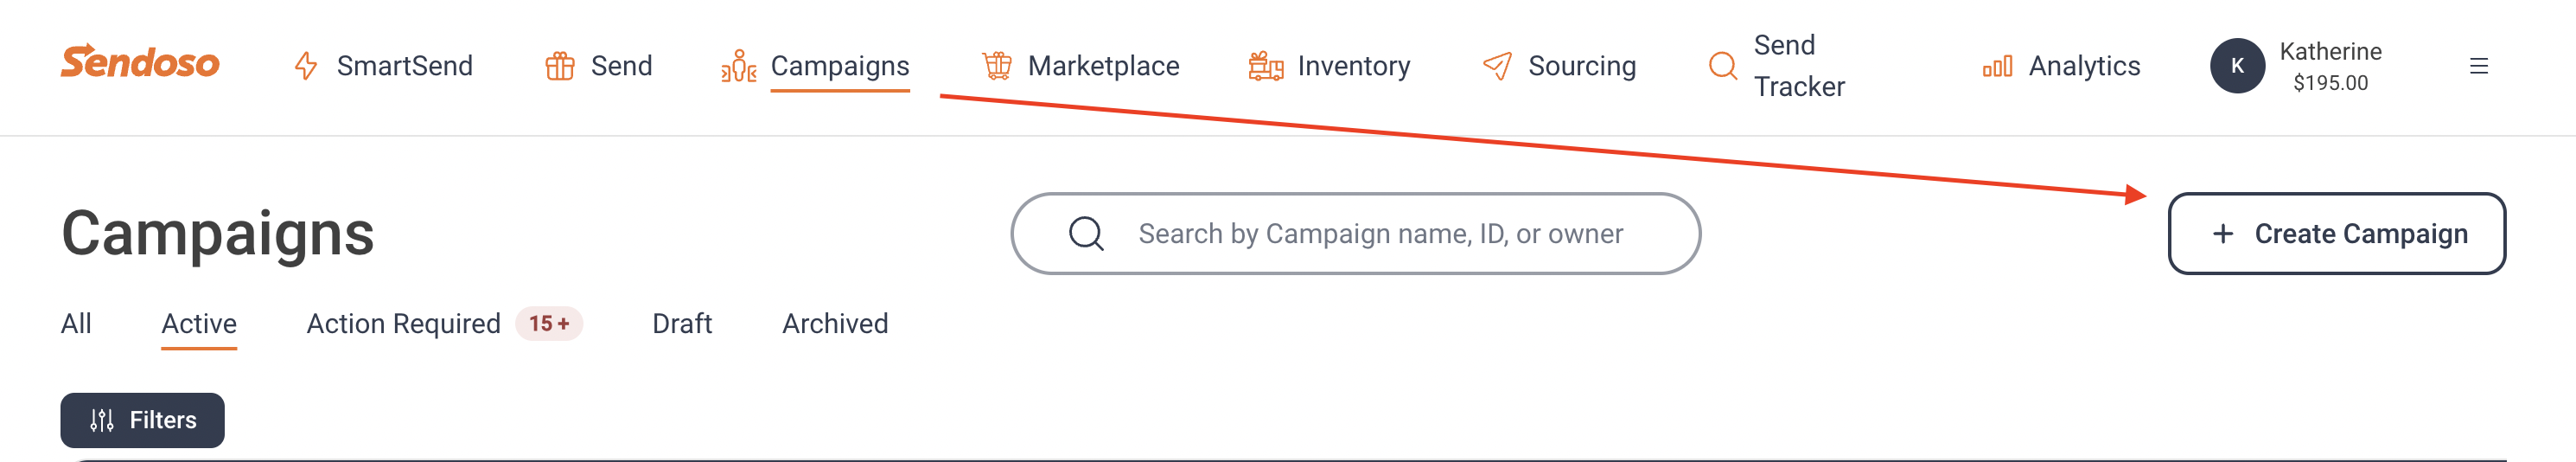View the Archived campaigns tab
Viewport: 2576px width, 462px height.
pos(835,324)
